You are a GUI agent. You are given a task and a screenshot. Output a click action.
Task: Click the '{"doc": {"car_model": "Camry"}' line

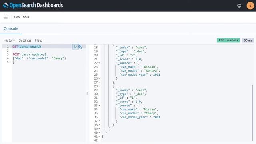point(39,58)
